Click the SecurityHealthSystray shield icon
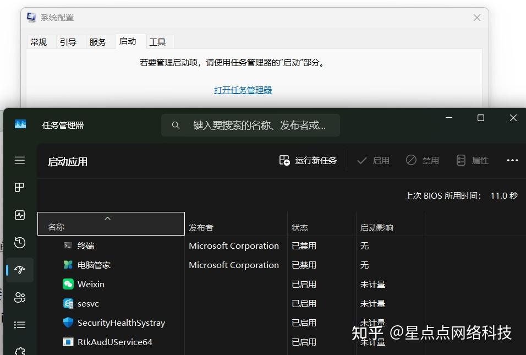Screen dimensions: 526x355 click(x=68, y=323)
